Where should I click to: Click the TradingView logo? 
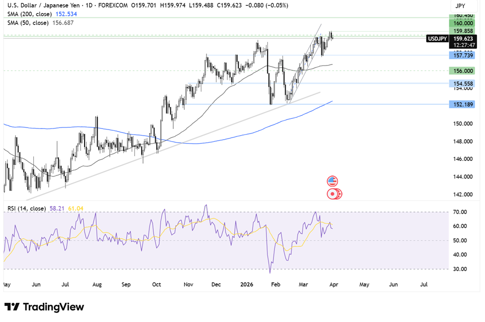[44, 307]
